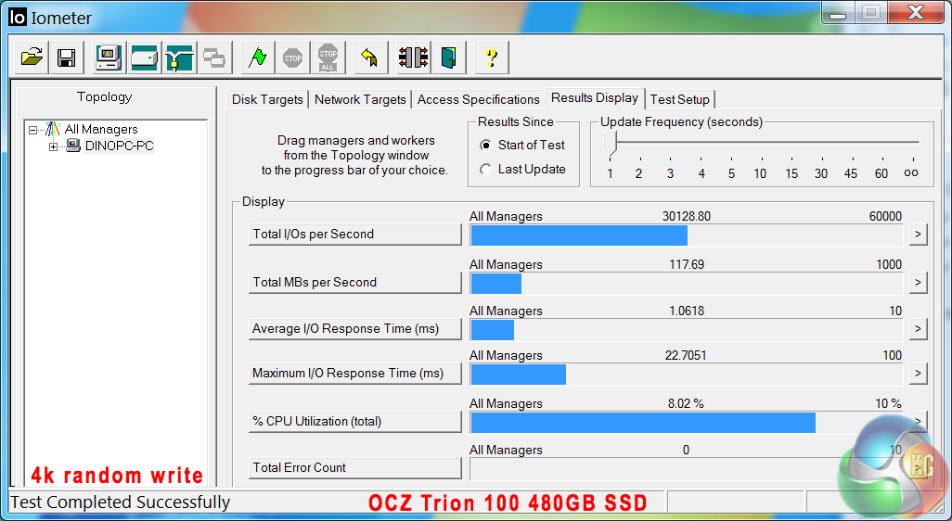Maximize the Iometer window
The image size is (952, 521).
click(x=870, y=12)
